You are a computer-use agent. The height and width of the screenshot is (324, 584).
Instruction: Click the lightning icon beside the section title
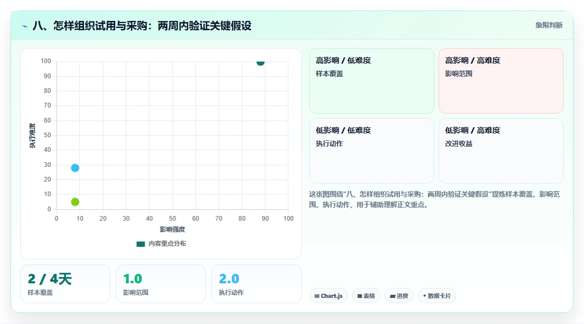pyautogui.click(x=25, y=26)
